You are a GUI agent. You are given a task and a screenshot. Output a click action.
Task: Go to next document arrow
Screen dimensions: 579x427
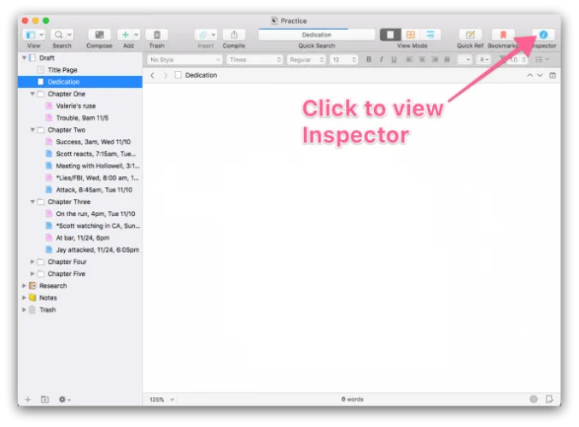click(x=540, y=75)
